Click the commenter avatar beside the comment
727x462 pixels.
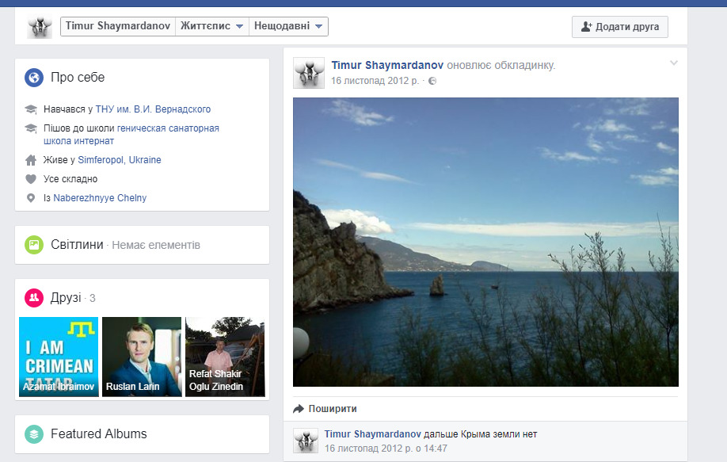point(306,441)
